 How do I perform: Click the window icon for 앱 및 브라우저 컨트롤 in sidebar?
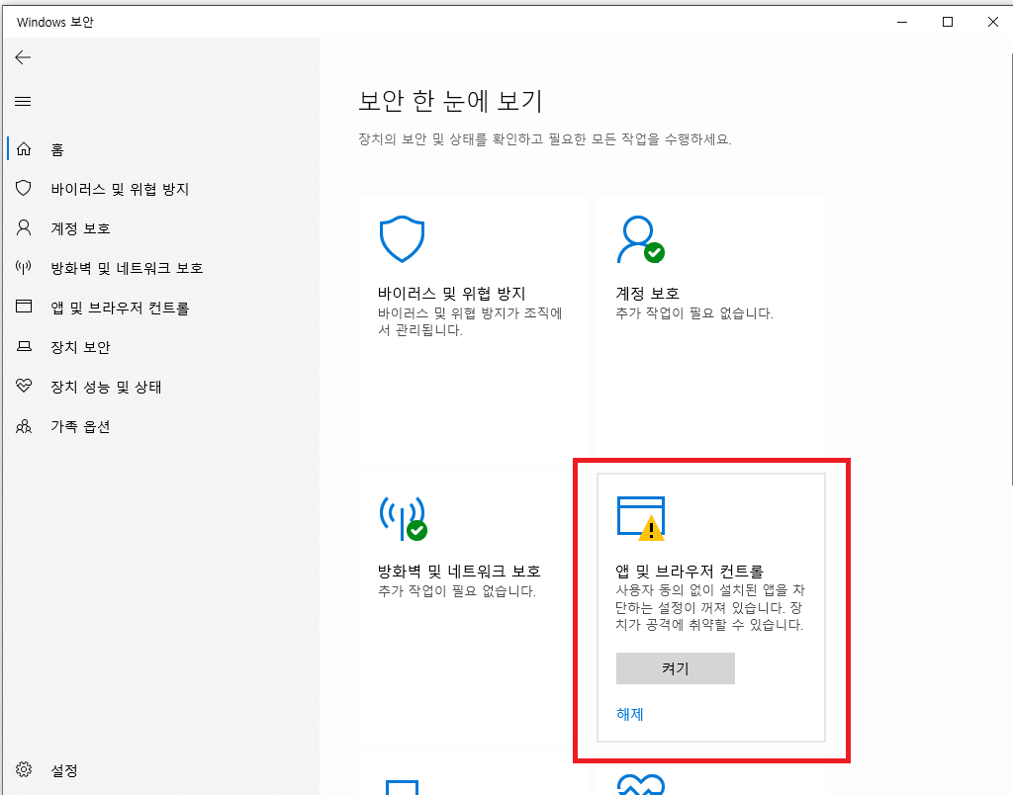coord(24,307)
